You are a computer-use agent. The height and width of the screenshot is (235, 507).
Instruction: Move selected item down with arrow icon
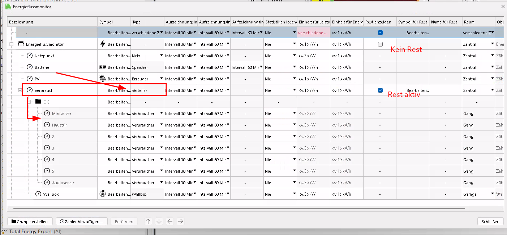(159, 221)
